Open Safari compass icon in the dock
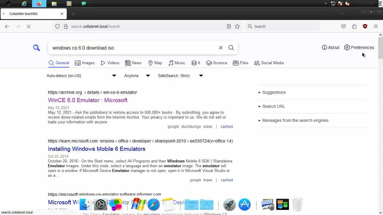Image resolution: width=383 pixels, height=215 pixels. click(153, 205)
